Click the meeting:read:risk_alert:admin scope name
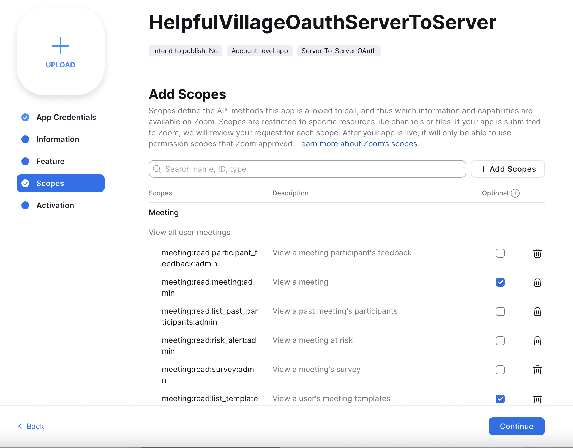573x448 pixels. pos(209,346)
